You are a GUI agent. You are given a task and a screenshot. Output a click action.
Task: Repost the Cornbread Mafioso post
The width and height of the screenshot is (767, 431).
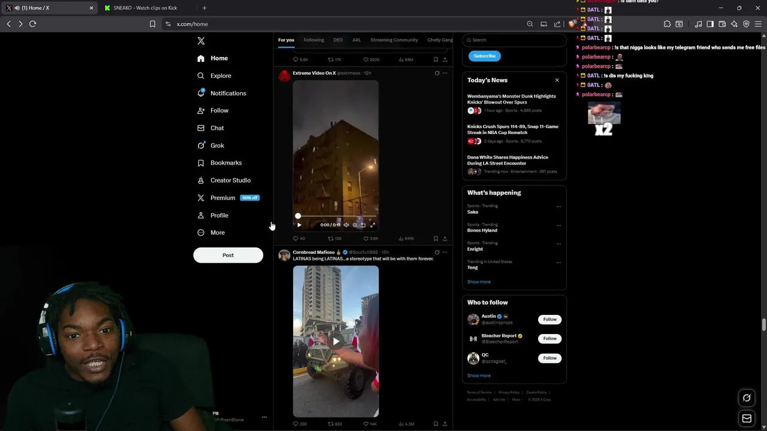pyautogui.click(x=334, y=424)
